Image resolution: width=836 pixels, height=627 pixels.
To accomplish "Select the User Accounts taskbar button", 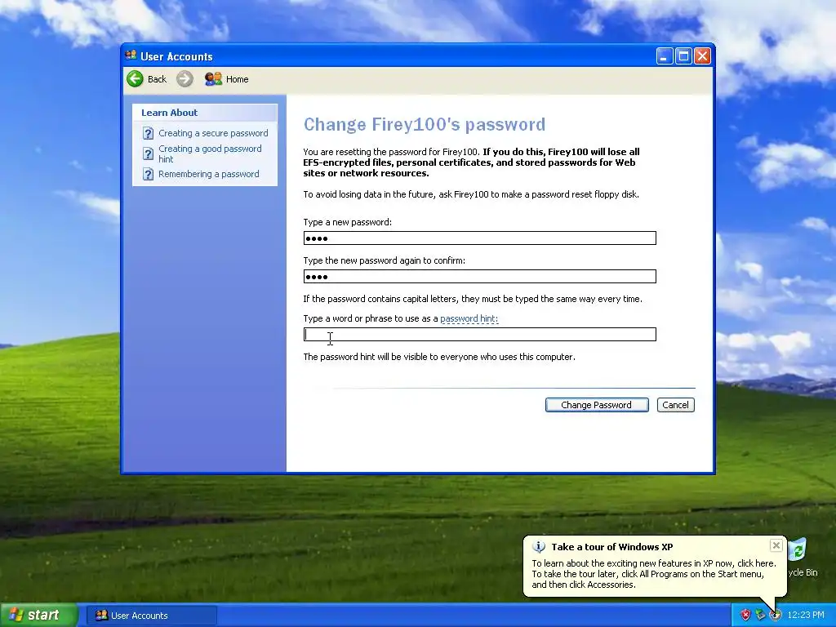I will pos(152,616).
